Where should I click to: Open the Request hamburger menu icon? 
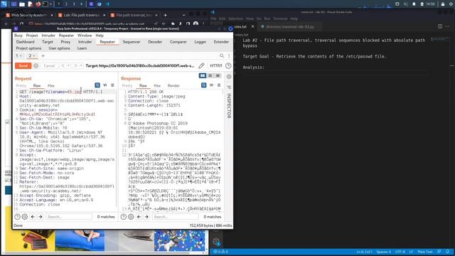112,85
